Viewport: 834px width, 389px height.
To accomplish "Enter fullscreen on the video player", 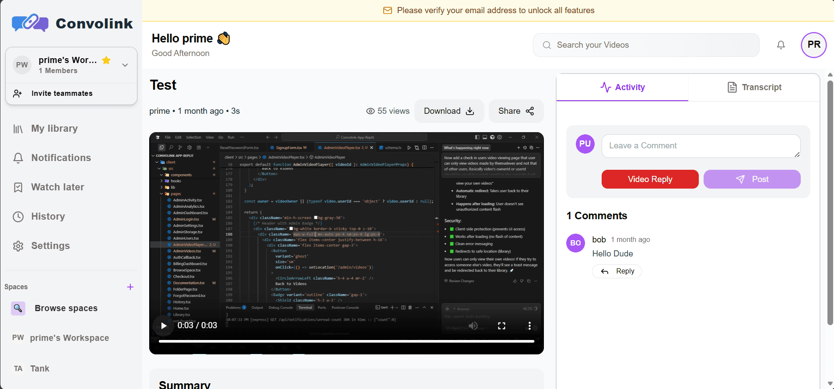I will click(501, 326).
